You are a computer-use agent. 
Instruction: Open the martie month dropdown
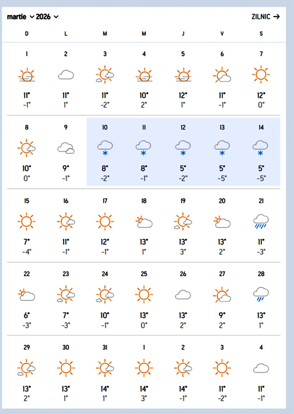21,17
